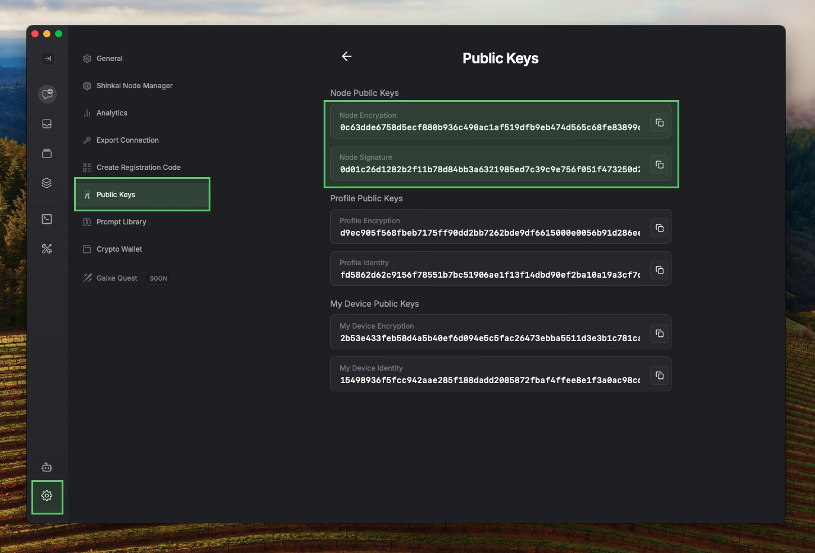The height and width of the screenshot is (553, 815).
Task: Open the file explorer sidebar icon
Action: pos(47,153)
